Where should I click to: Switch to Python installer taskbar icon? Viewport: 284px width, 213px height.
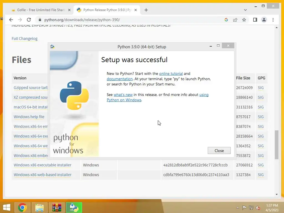[74, 207]
